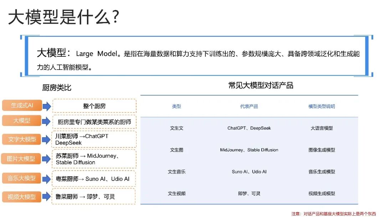Click the 苏菜厨师 → MidJourney box
385x217 pixels.
pyautogui.click(x=94, y=159)
